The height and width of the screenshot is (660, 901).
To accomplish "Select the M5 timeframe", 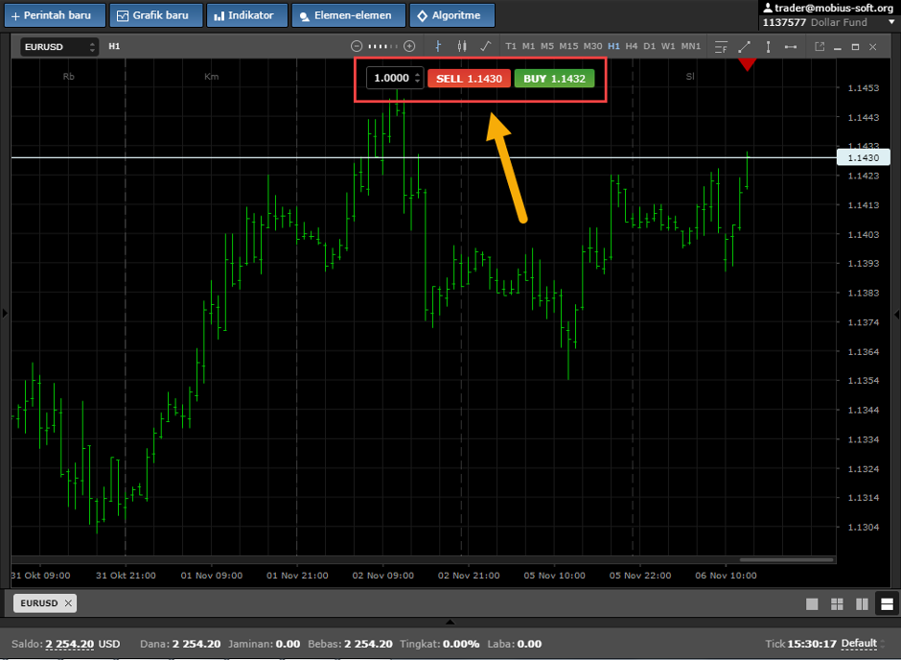I will 547,47.
